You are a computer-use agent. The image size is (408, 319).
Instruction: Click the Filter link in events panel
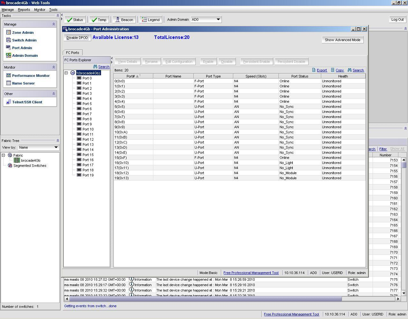point(383,149)
